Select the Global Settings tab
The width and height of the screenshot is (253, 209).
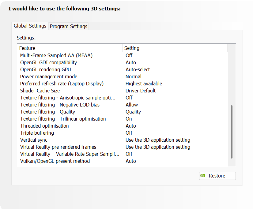pos(30,26)
